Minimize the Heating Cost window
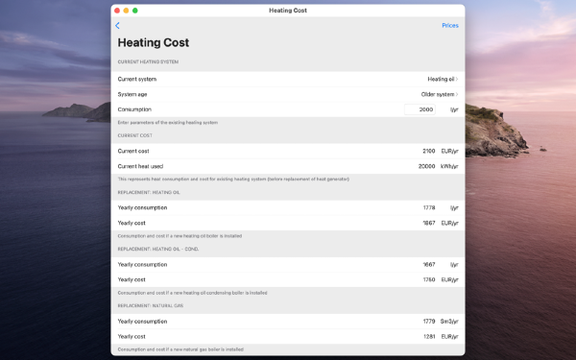This screenshot has width=576, height=360. pyautogui.click(x=126, y=11)
